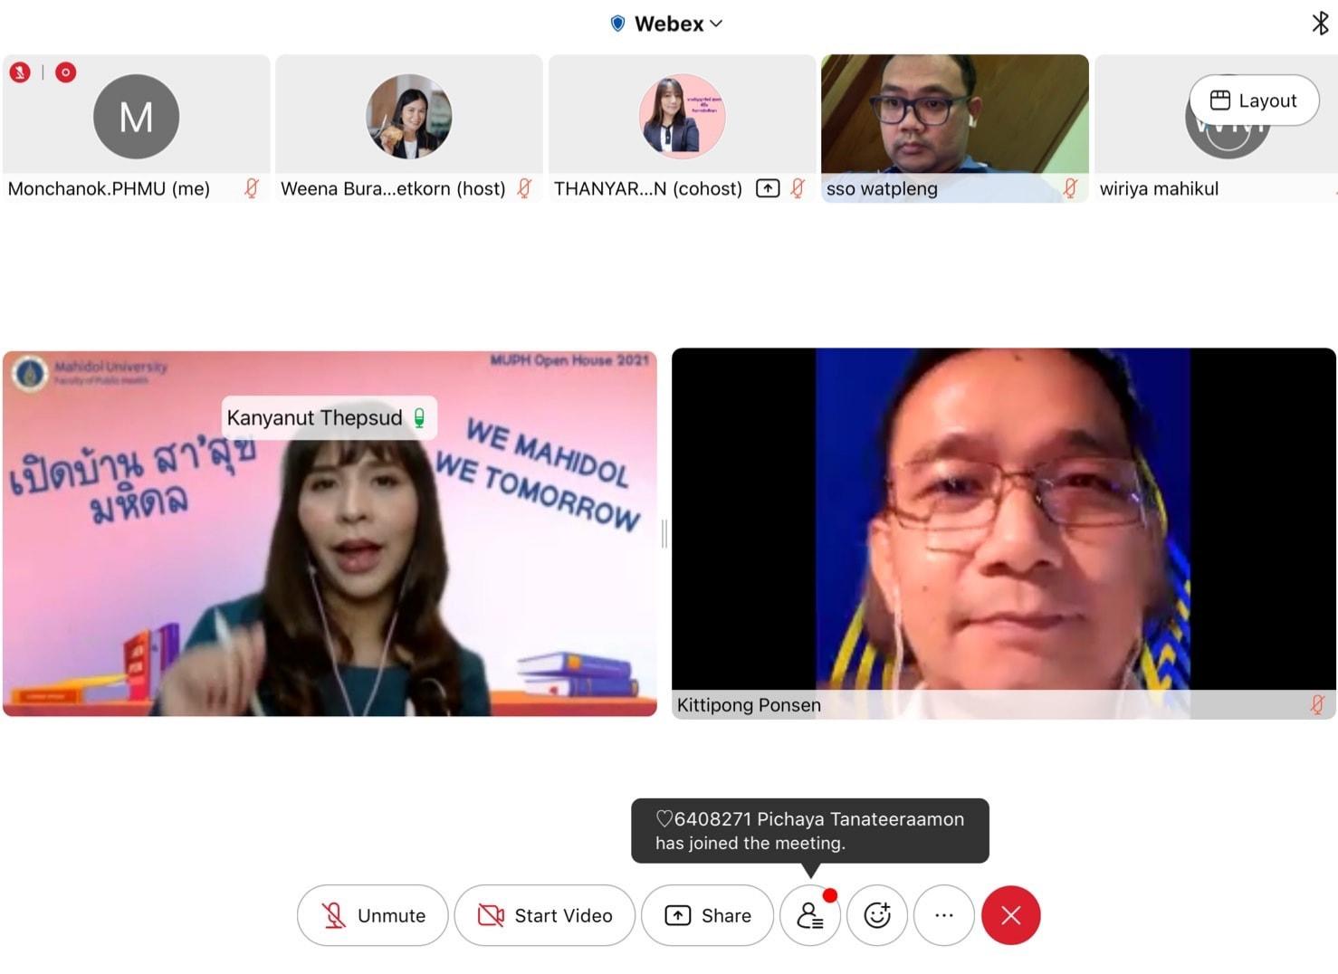Image resolution: width=1338 pixels, height=974 pixels.
Task: Click the muted mic icon on THANYAR tile
Action: pos(798,188)
